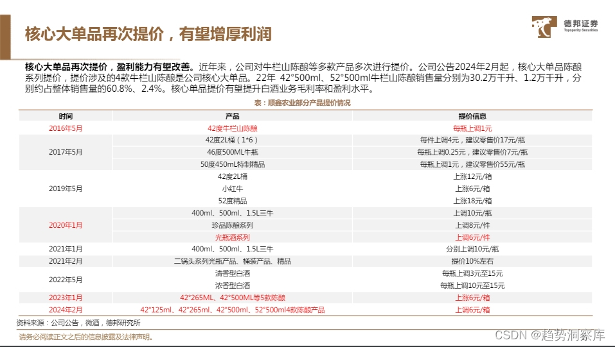
Task: Click 上涨6元/箱 in the 2023年1月 row
Action: 472,298
